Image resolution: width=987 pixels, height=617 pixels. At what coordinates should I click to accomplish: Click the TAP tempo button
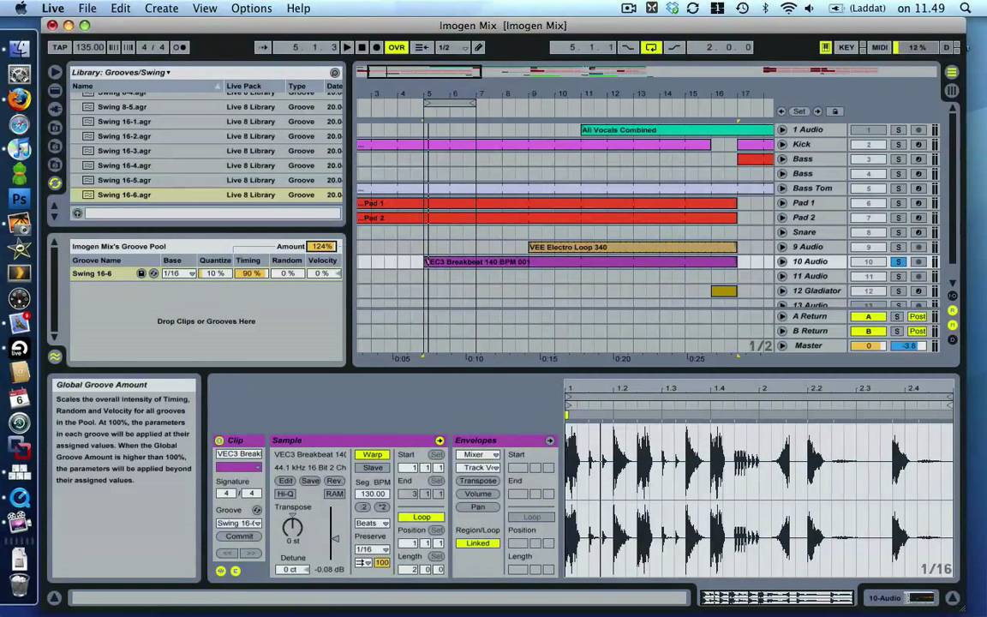point(60,47)
